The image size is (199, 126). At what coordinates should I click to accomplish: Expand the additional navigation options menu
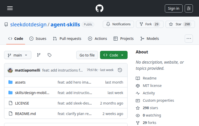click(x=189, y=39)
